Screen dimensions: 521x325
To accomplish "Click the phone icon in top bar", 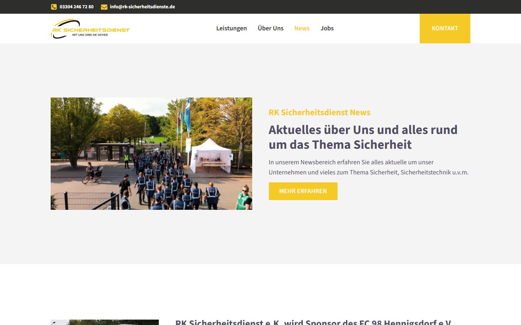I will pyautogui.click(x=54, y=7).
